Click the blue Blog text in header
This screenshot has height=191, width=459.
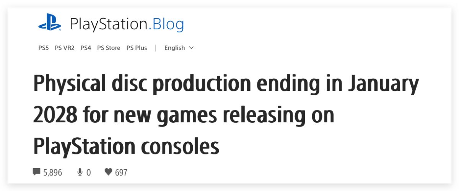coord(168,25)
